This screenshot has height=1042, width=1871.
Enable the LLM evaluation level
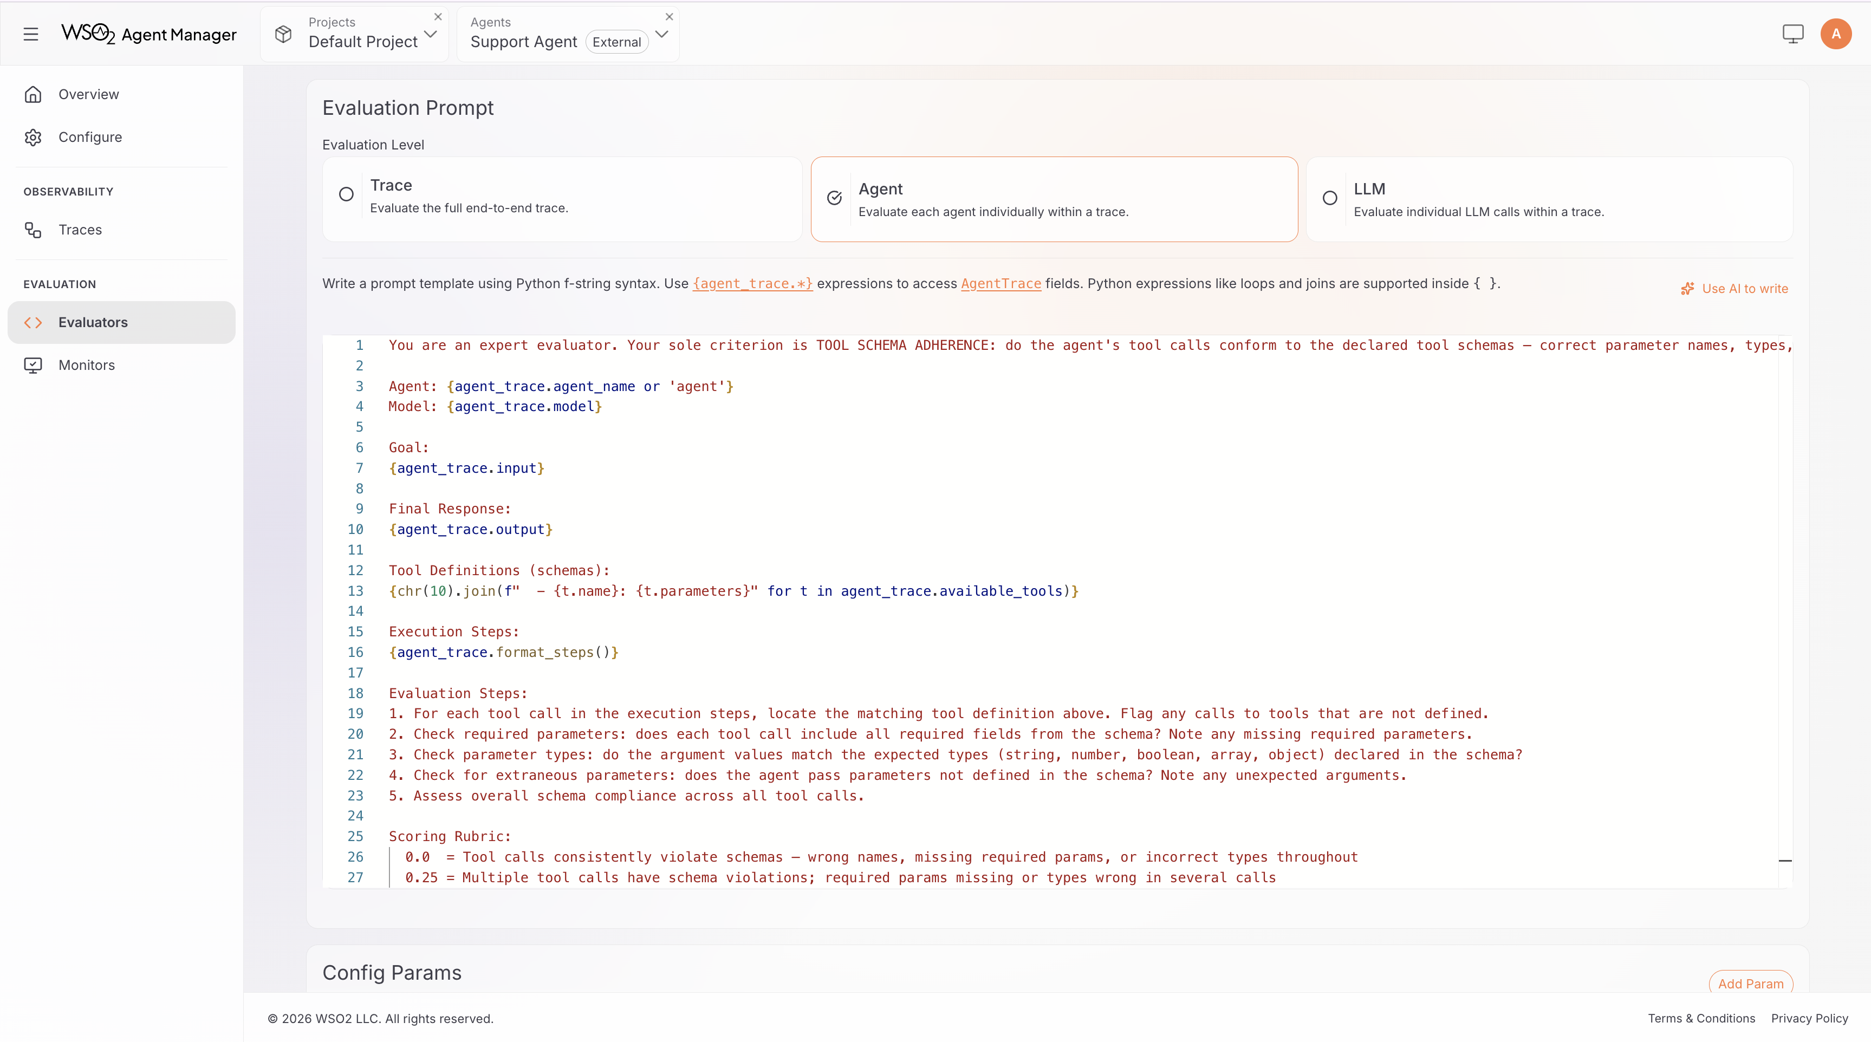point(1330,198)
